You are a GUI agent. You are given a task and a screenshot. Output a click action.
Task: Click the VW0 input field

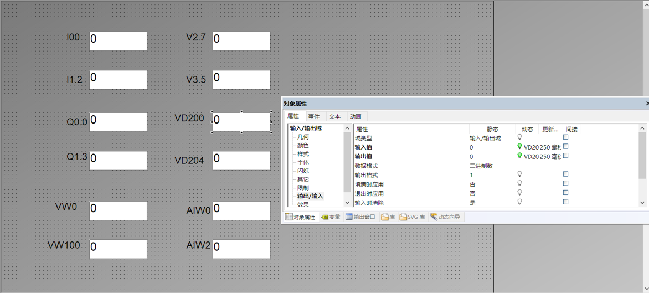tap(118, 210)
